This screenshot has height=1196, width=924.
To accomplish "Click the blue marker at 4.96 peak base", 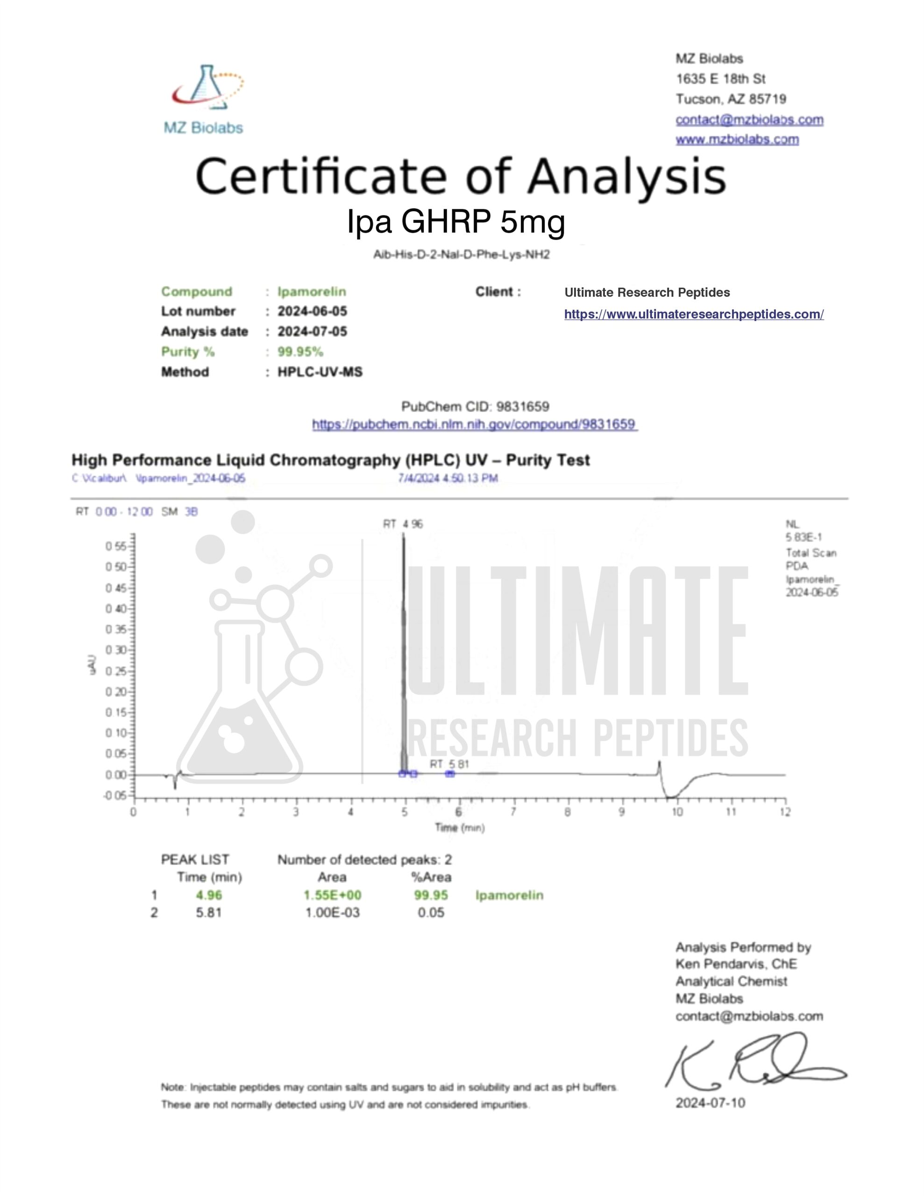I will point(403,774).
